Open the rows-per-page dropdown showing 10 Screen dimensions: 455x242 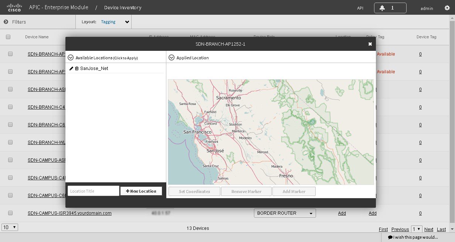point(10,227)
